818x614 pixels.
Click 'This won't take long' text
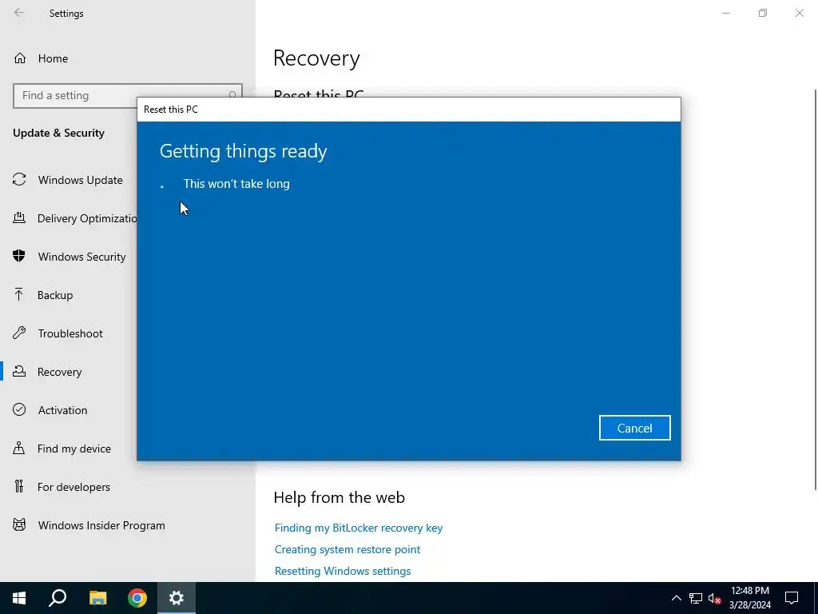236,184
